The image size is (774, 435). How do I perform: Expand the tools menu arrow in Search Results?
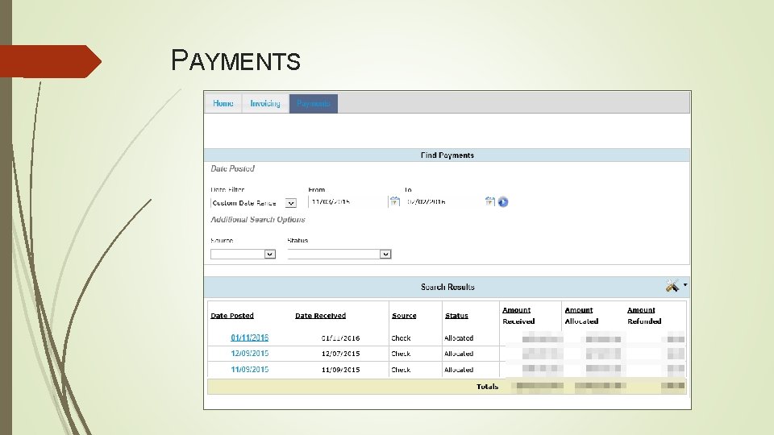(685, 285)
